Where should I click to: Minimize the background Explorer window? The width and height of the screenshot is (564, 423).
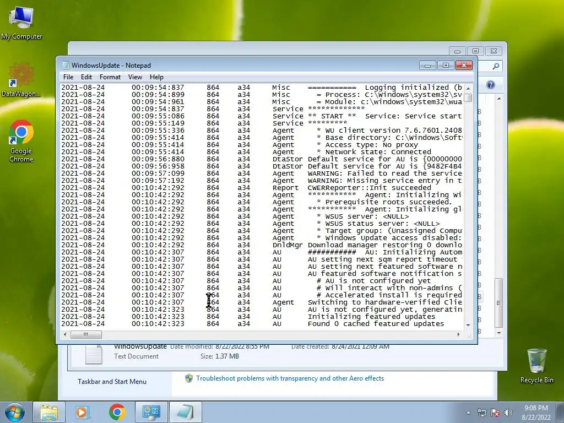tap(457, 51)
